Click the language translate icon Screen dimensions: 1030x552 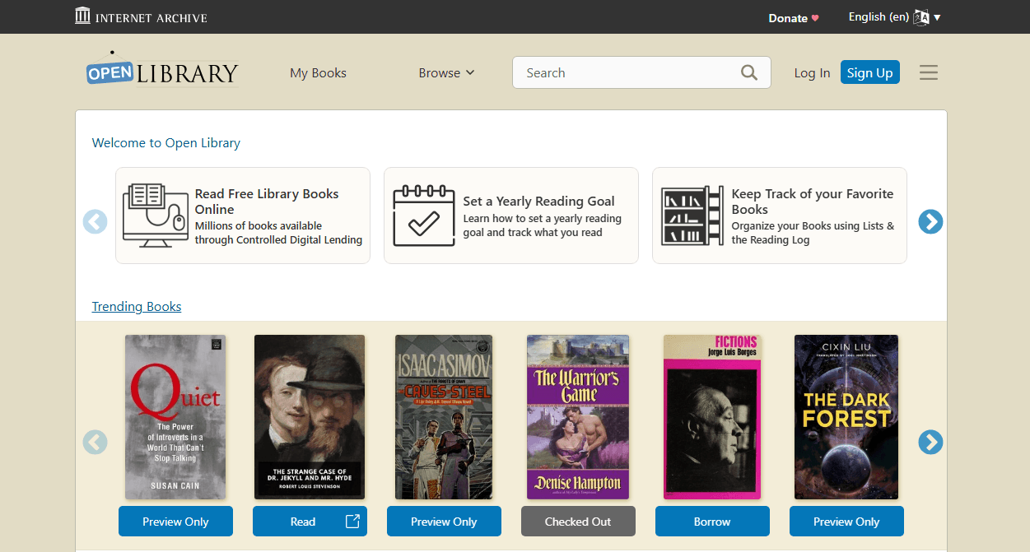(921, 17)
